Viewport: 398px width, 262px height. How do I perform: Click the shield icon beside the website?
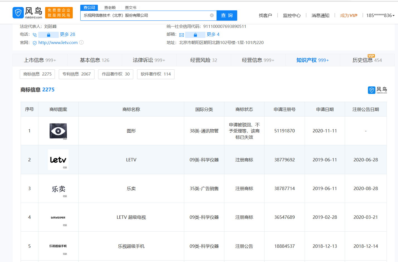35,43
